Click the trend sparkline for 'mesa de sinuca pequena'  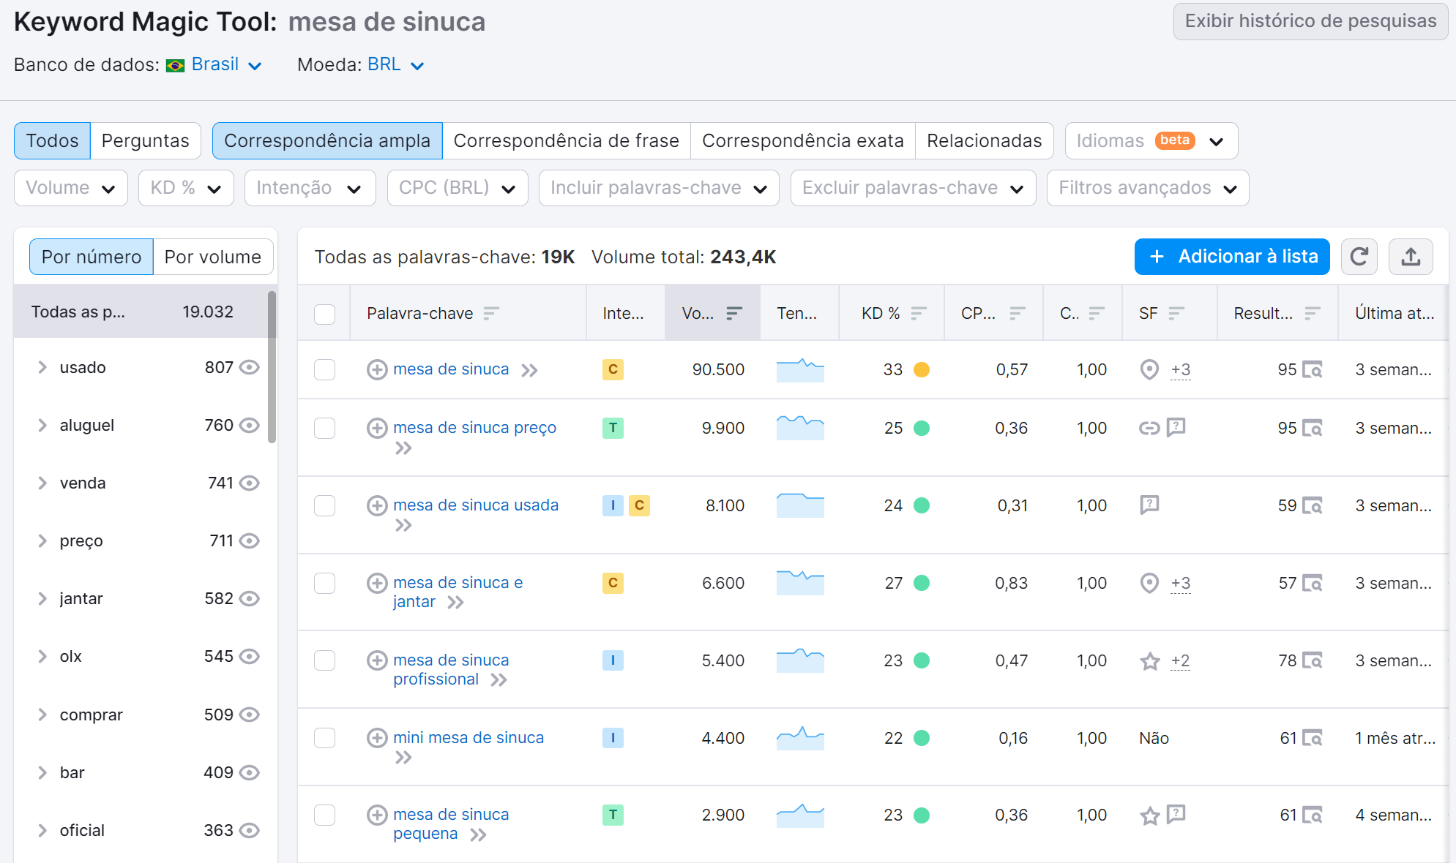[800, 815]
